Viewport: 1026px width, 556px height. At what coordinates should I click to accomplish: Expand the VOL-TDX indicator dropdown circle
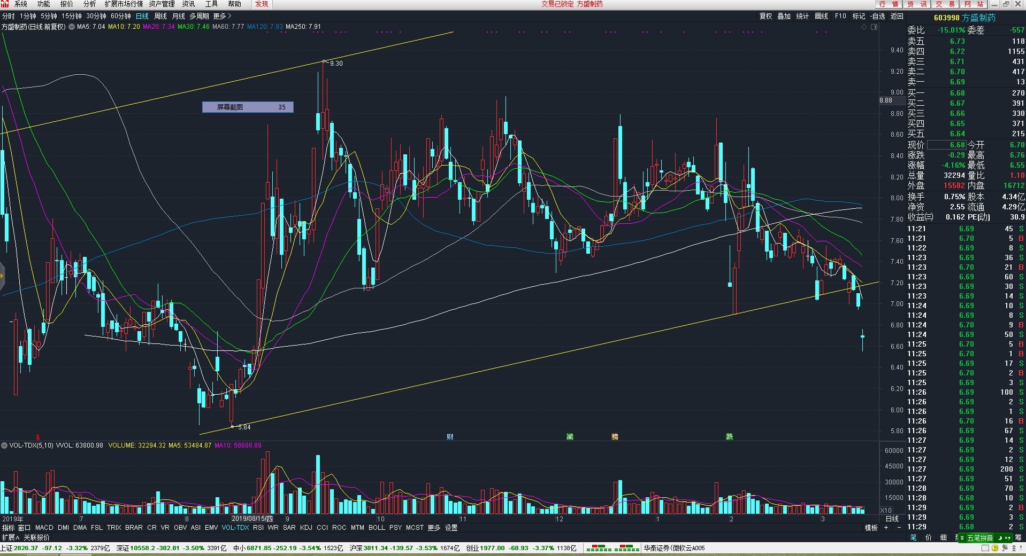click(4, 445)
